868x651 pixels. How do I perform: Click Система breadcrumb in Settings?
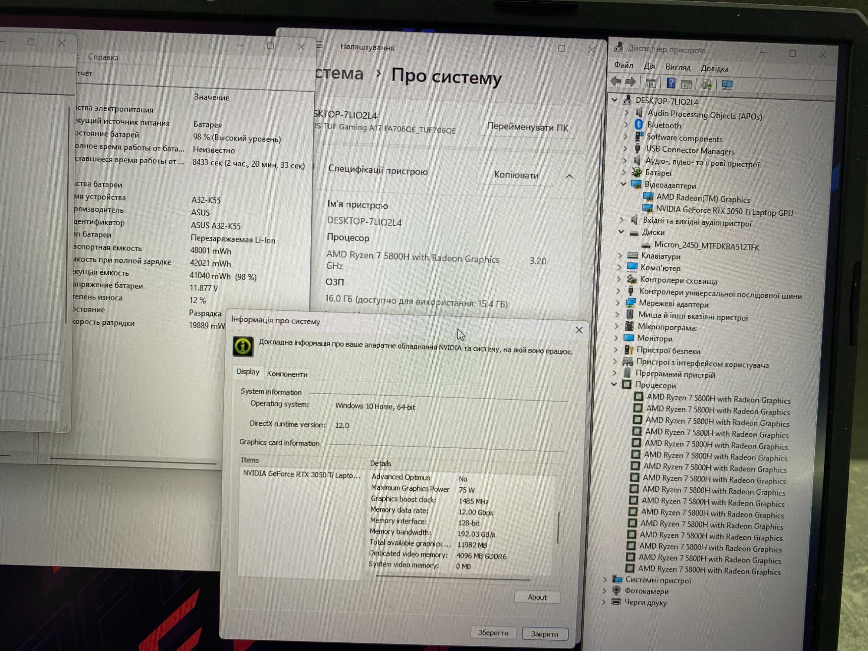pos(339,74)
